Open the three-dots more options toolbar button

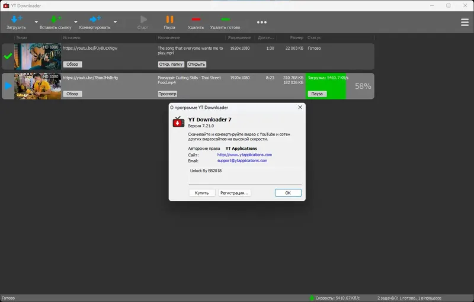click(262, 22)
